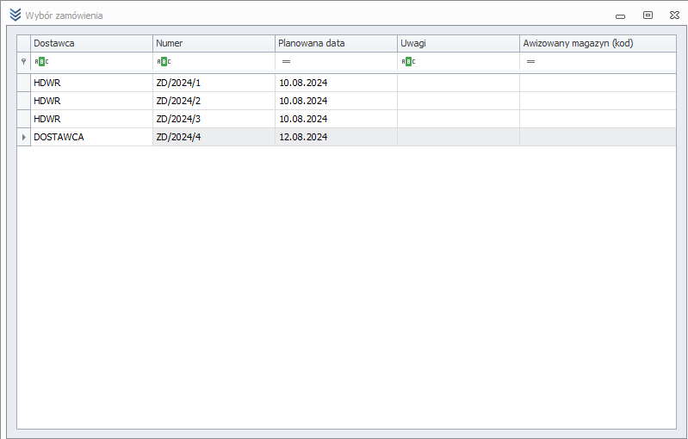This screenshot has height=439, width=688.
Task: Select order ZD/2024/2 row
Action: tap(347, 101)
